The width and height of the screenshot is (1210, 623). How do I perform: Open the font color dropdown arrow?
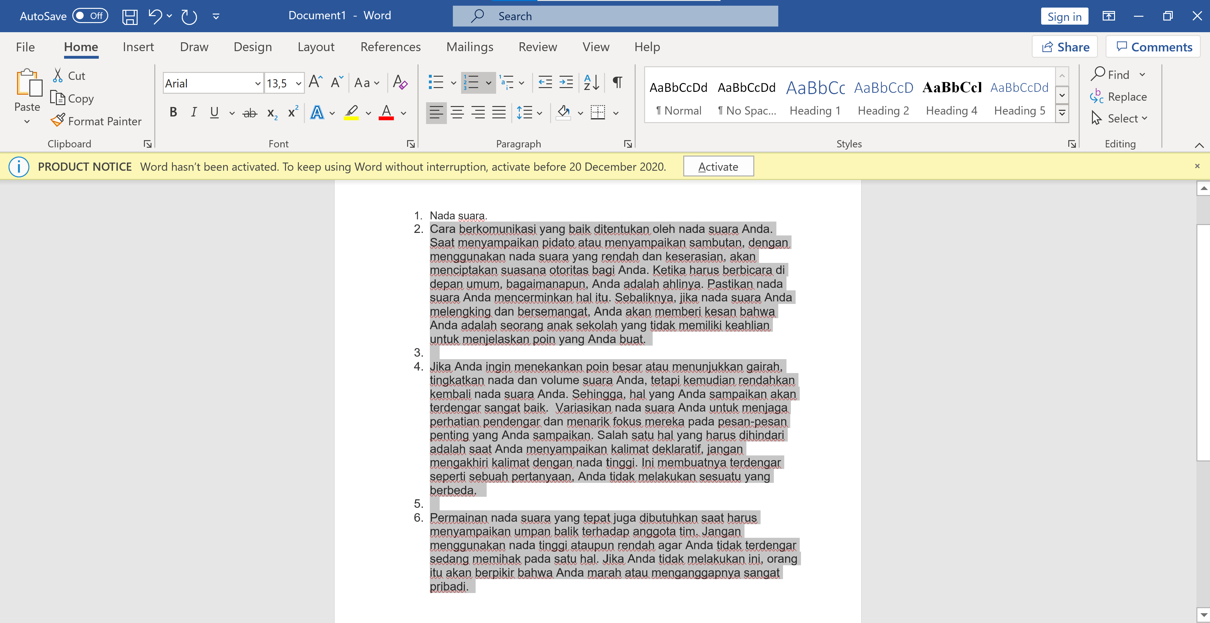403,113
